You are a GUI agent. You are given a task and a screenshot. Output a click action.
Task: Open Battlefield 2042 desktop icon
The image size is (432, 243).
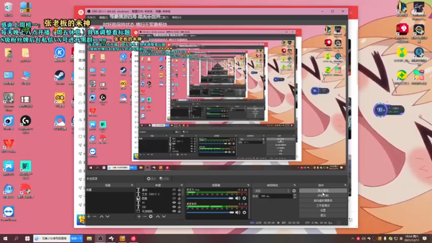[25, 170]
